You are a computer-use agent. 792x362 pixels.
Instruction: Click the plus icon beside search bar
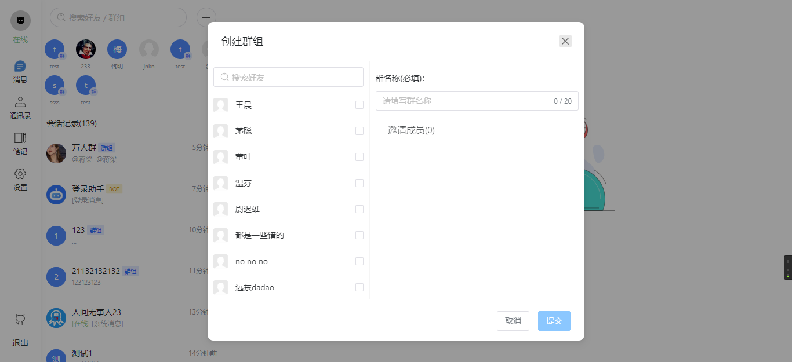coord(206,17)
